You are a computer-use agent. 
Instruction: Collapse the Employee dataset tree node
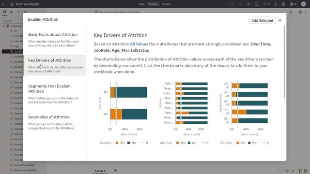pyautogui.click(x=3, y=26)
